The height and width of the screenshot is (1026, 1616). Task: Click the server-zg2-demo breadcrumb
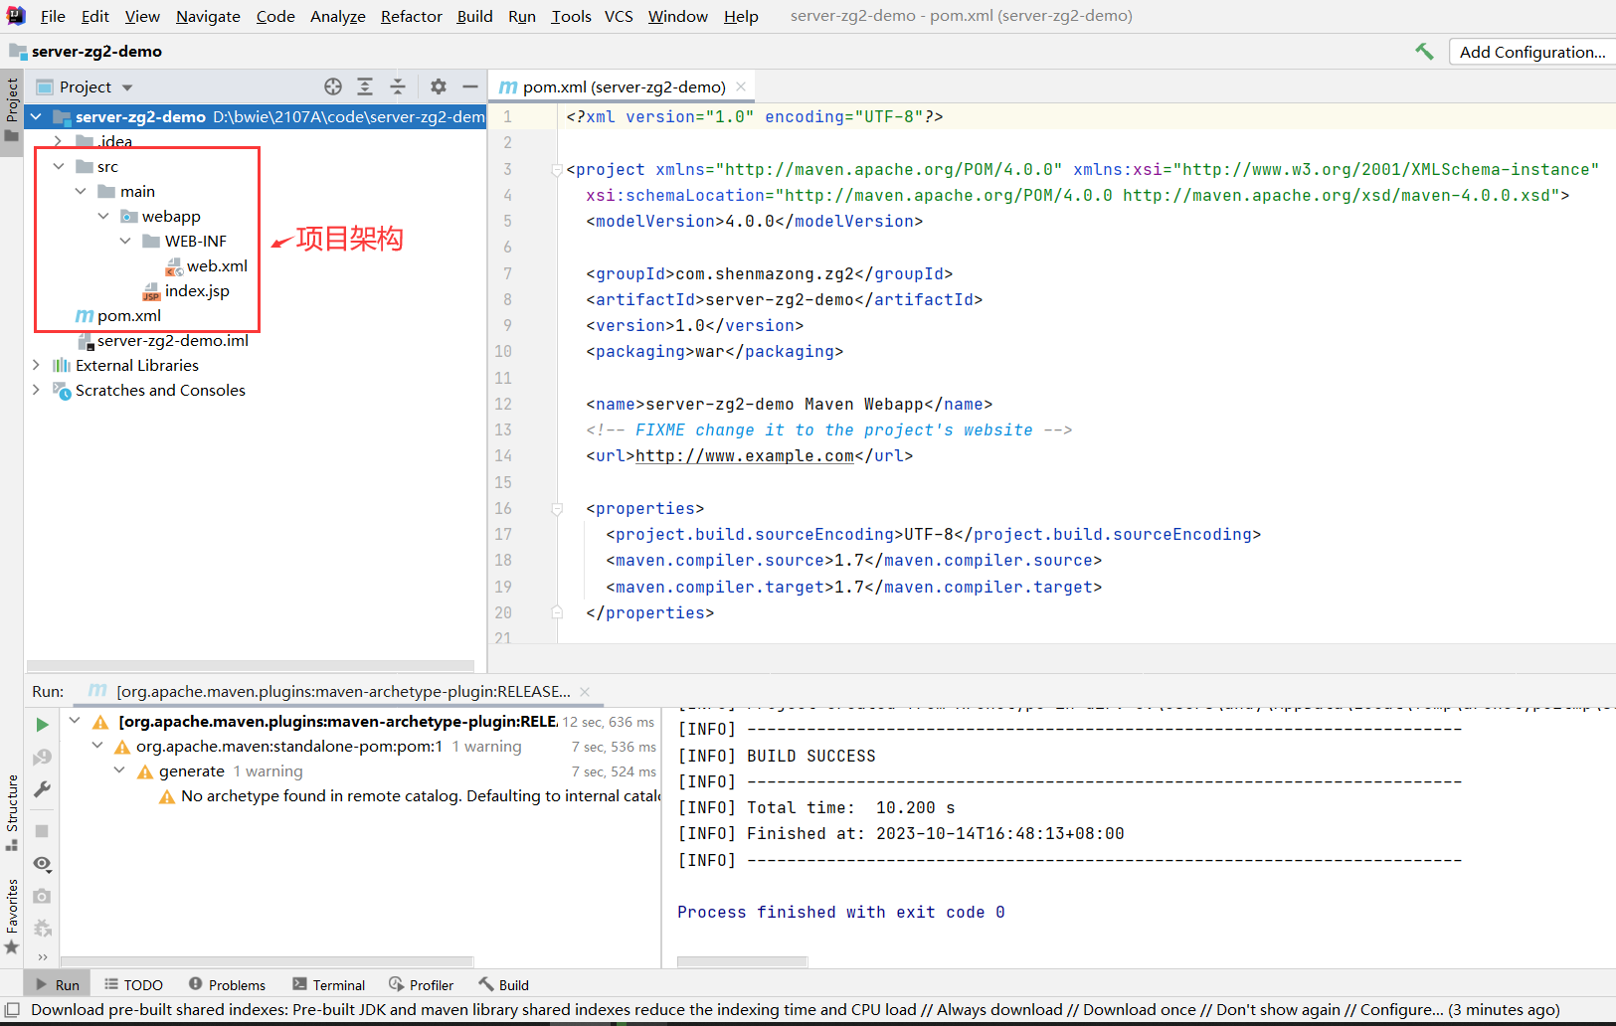coord(86,51)
